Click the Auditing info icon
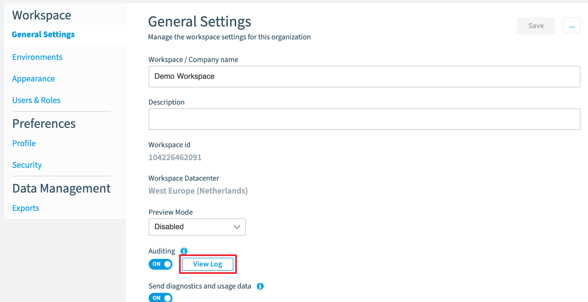This screenshot has height=302, width=588. 184,251
